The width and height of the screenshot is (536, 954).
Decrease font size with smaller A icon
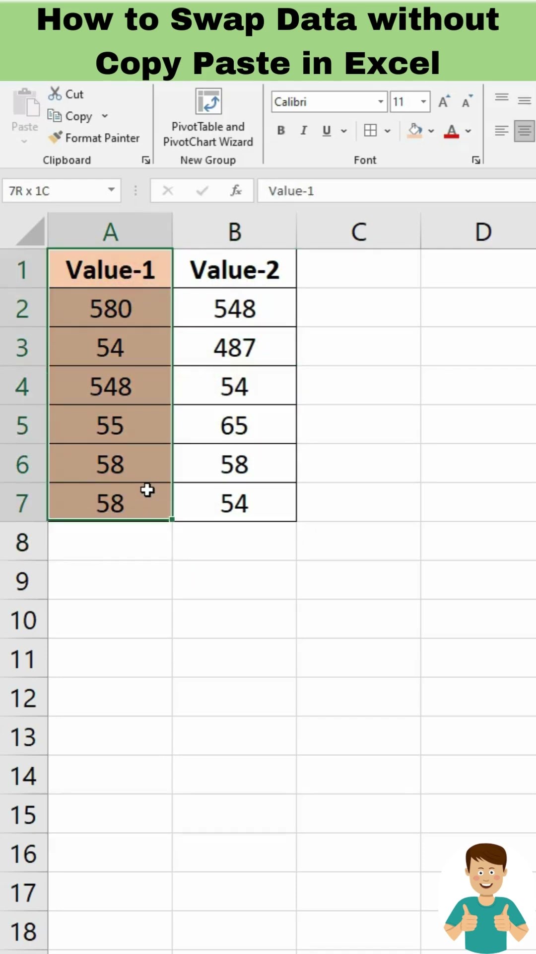pyautogui.click(x=467, y=102)
